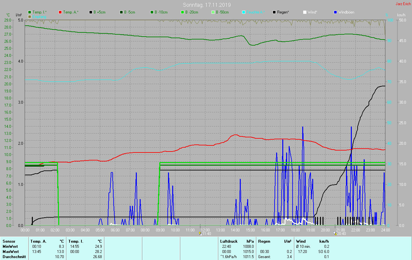Click the Regen Gesamt value 3.4
The image size is (412, 260).
(x=290, y=257)
